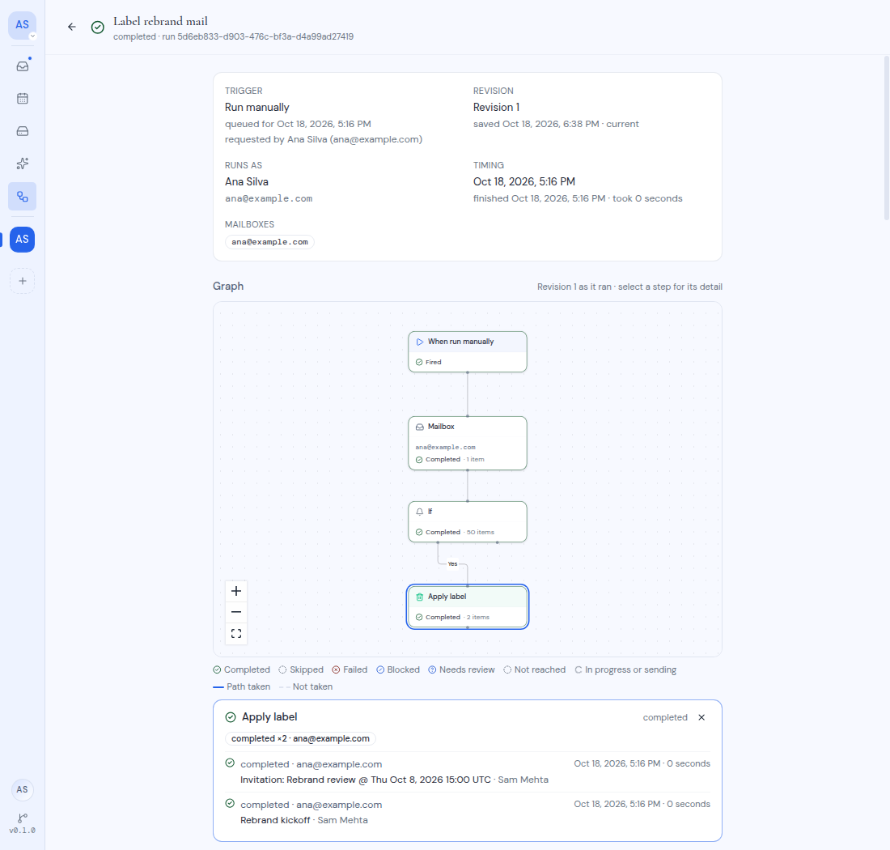This screenshot has width=890, height=850.
Task: Click the page's vertical scrollbar
Action: point(886,138)
